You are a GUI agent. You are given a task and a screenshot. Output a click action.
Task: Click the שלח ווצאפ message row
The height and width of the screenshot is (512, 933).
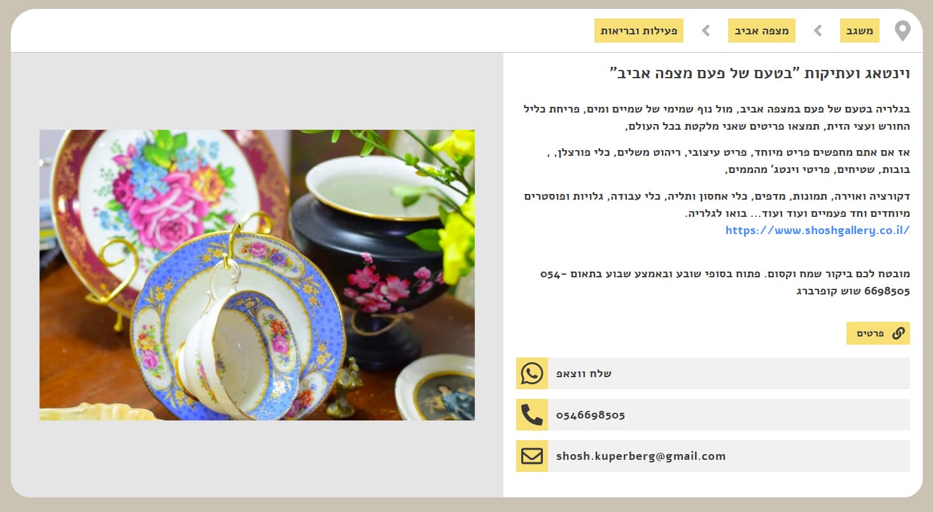[x=713, y=373]
